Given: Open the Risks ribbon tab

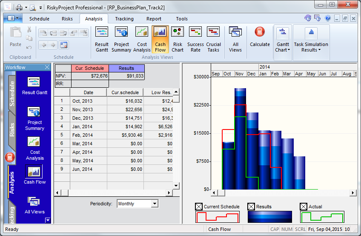Looking at the screenshot, I should point(67,19).
